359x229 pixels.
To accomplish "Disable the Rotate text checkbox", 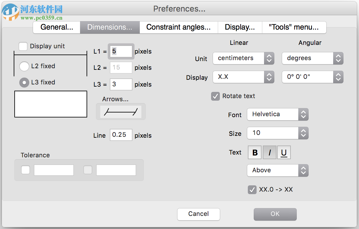I will coord(215,96).
